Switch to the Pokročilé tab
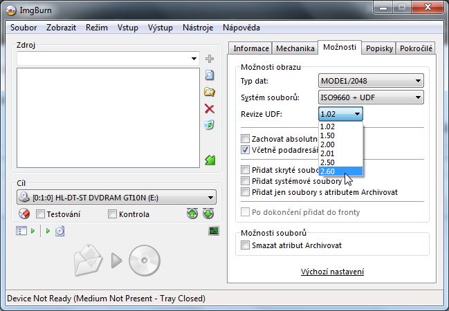Screen dimensions: 449x311 (416, 48)
